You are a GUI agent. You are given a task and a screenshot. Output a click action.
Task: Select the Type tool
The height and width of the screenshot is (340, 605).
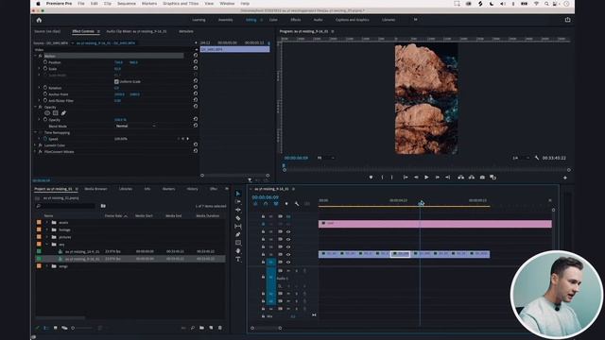click(x=238, y=260)
